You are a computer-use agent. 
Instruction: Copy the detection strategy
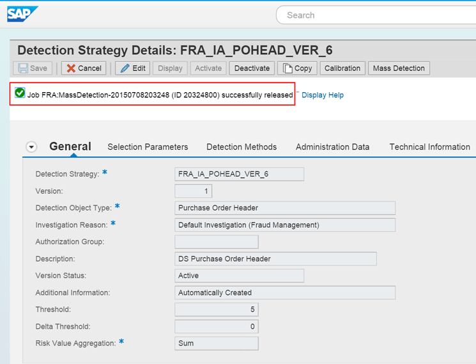(x=298, y=68)
